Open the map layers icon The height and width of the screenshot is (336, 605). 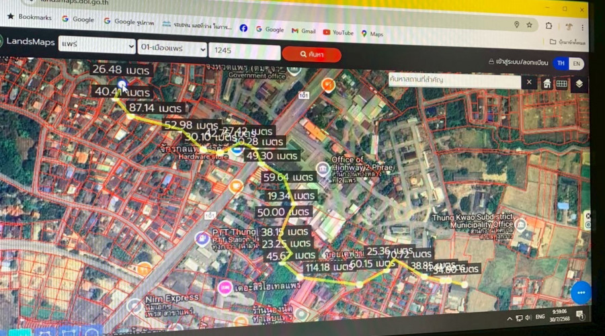click(579, 84)
